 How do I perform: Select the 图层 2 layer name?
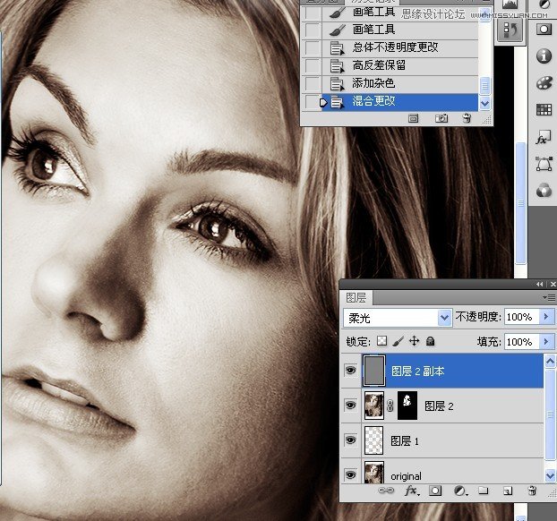[x=439, y=406]
